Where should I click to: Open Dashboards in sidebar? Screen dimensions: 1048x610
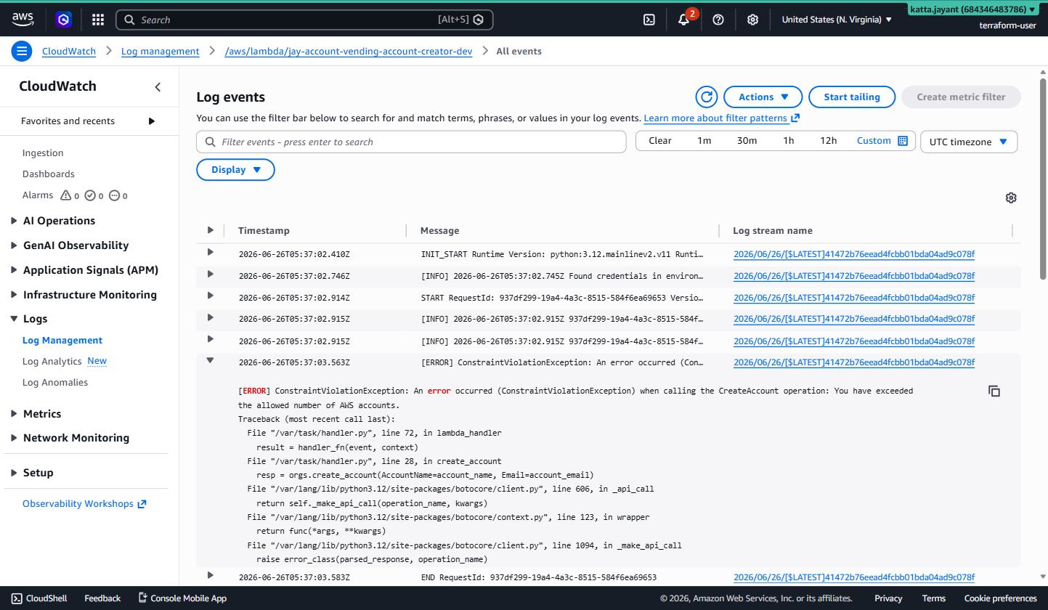click(x=49, y=174)
